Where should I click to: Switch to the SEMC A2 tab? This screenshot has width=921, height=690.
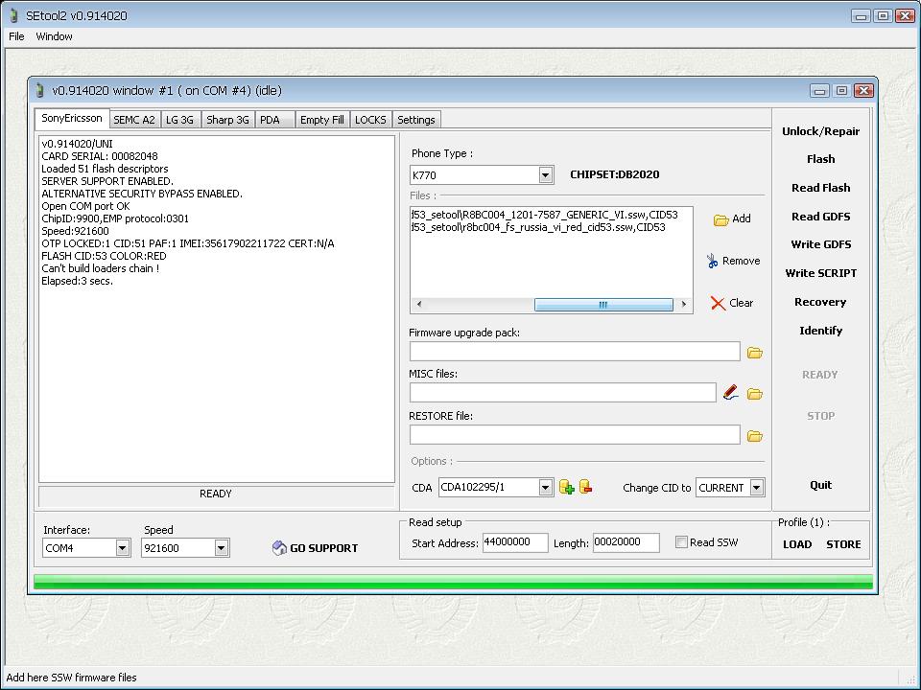(x=134, y=120)
